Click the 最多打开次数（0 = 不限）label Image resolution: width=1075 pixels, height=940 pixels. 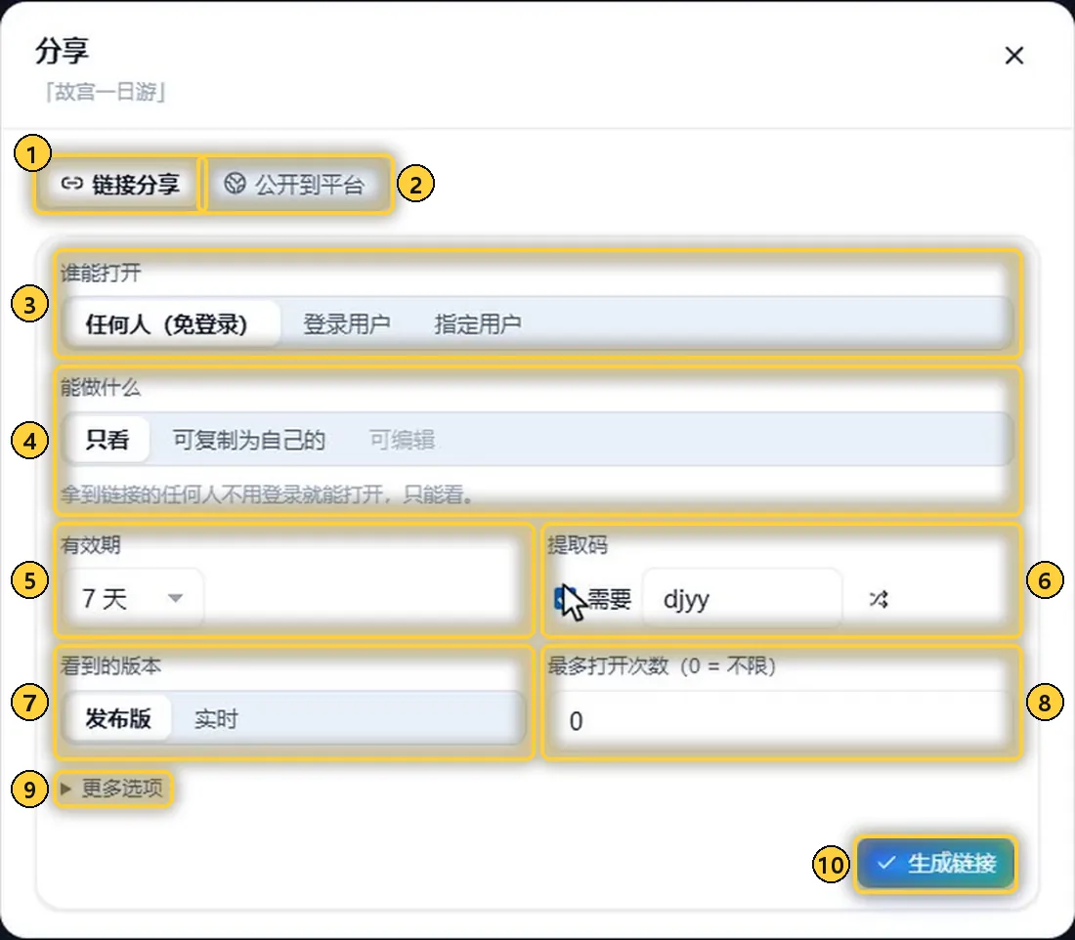pos(662,665)
